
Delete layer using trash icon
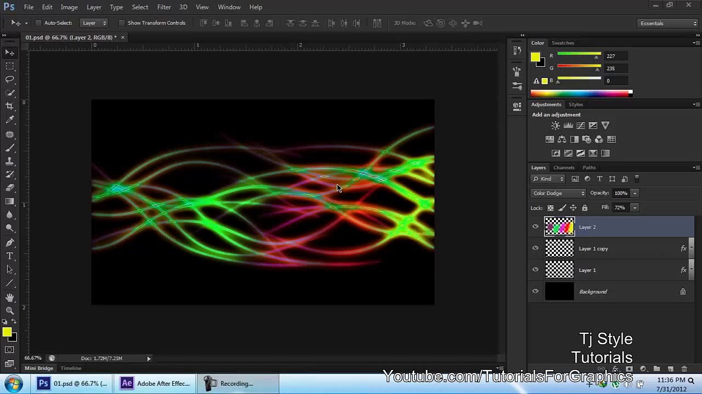684,369
